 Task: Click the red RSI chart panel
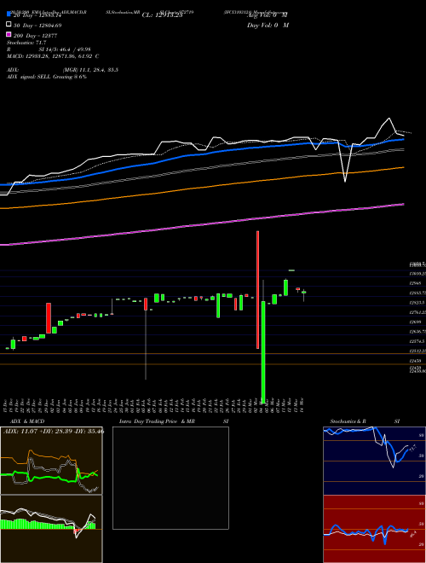click(x=374, y=529)
